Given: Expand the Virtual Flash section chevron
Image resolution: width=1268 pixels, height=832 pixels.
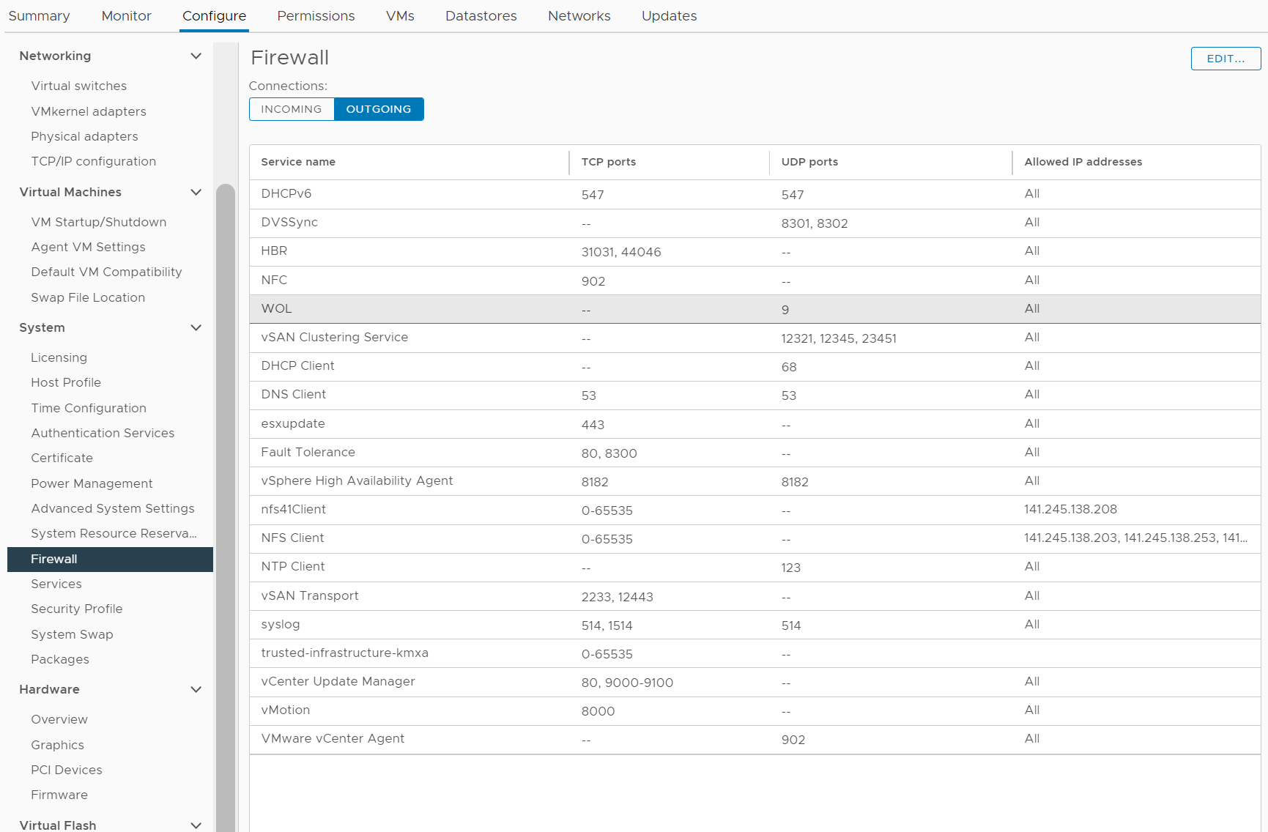Looking at the screenshot, I should pyautogui.click(x=196, y=825).
